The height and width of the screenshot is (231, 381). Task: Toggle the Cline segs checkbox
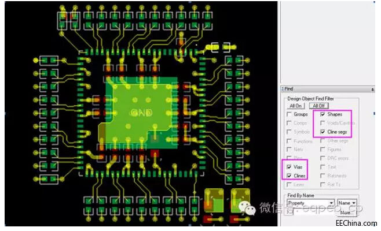tap(323, 132)
